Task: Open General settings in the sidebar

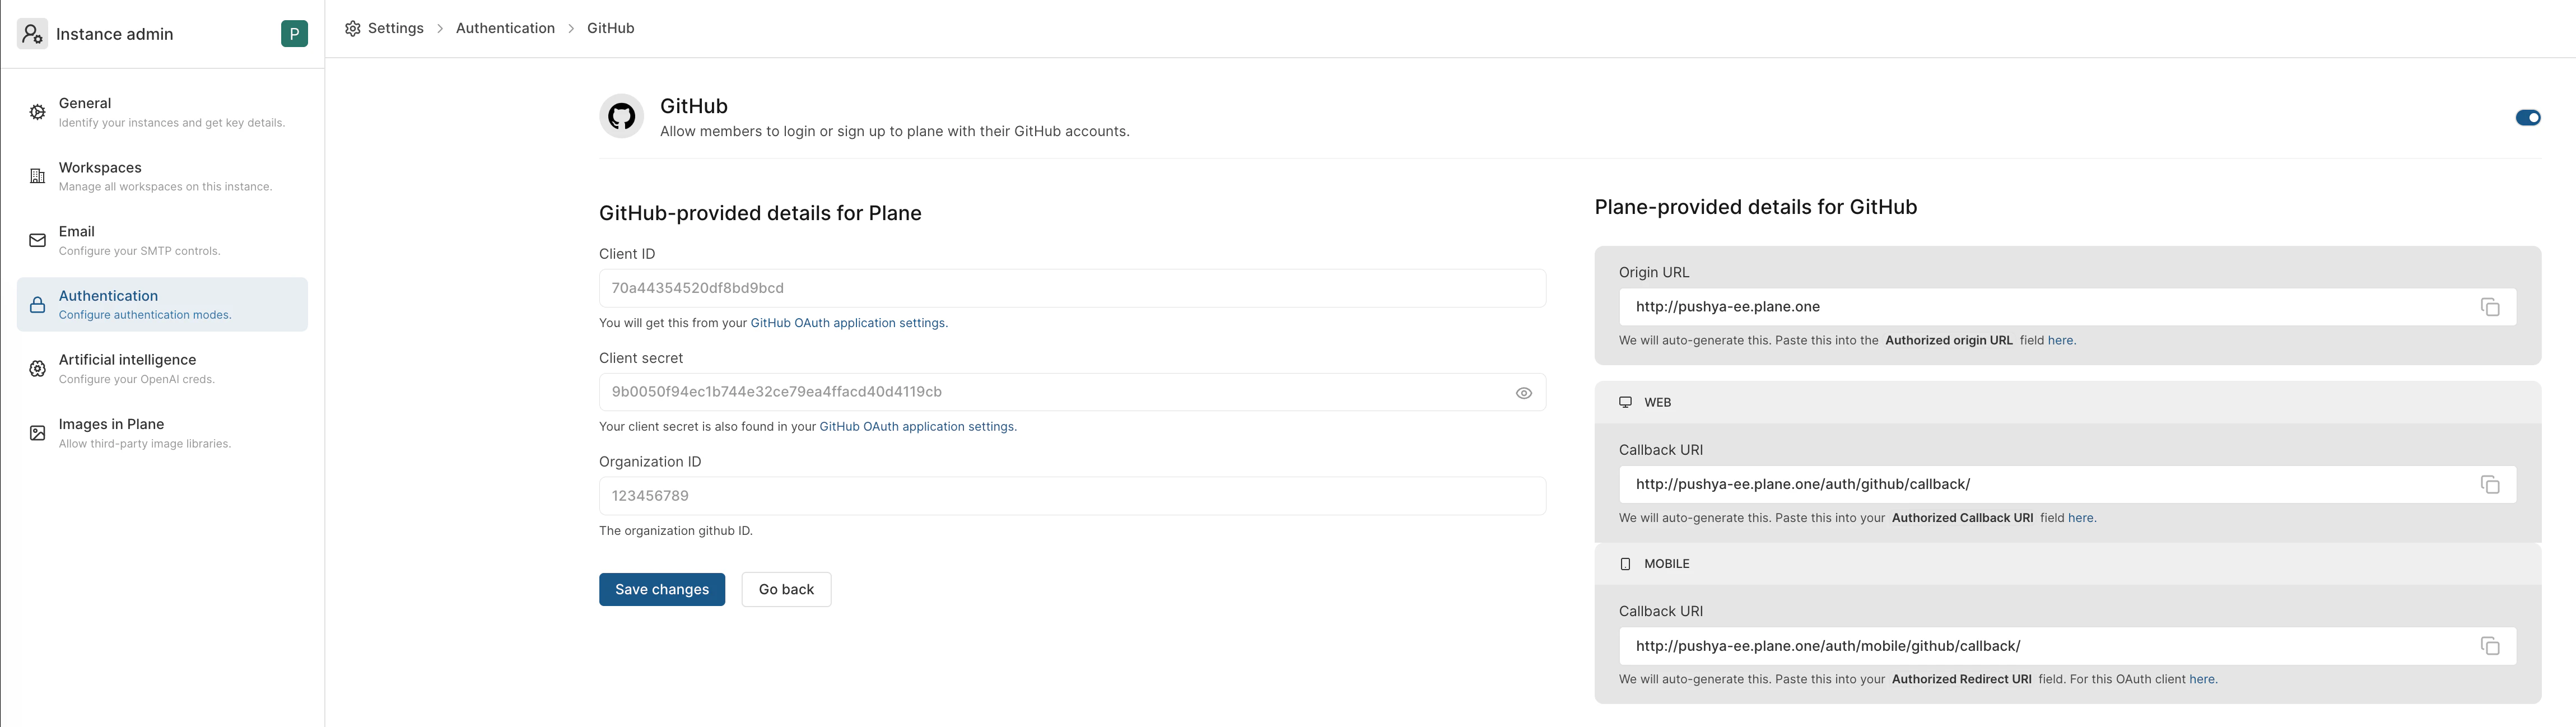Action: [x=85, y=103]
